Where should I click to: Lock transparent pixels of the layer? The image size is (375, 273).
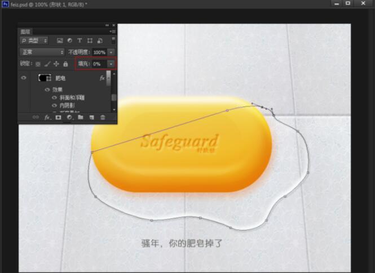point(38,64)
